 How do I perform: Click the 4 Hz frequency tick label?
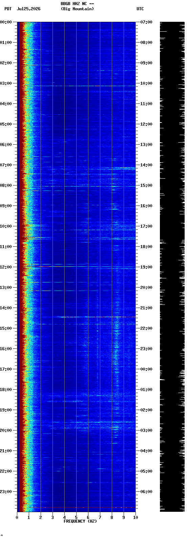click(64, 518)
